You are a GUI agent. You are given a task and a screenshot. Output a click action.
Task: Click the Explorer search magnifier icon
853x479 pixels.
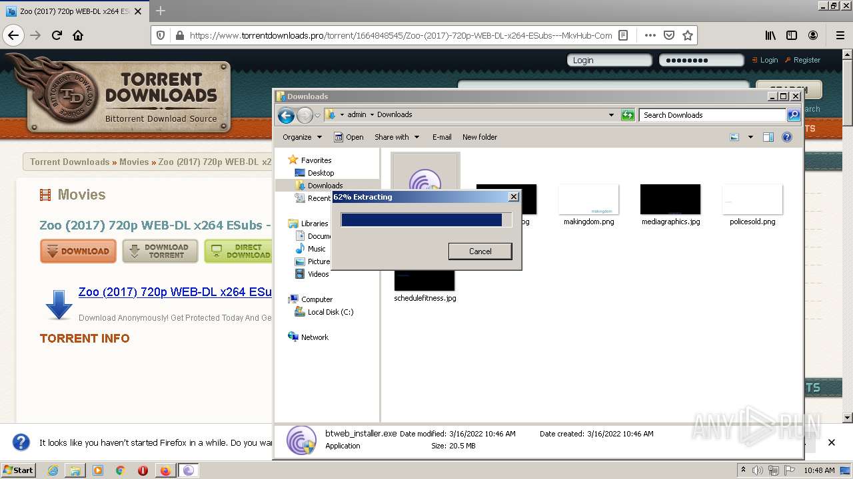click(x=794, y=115)
